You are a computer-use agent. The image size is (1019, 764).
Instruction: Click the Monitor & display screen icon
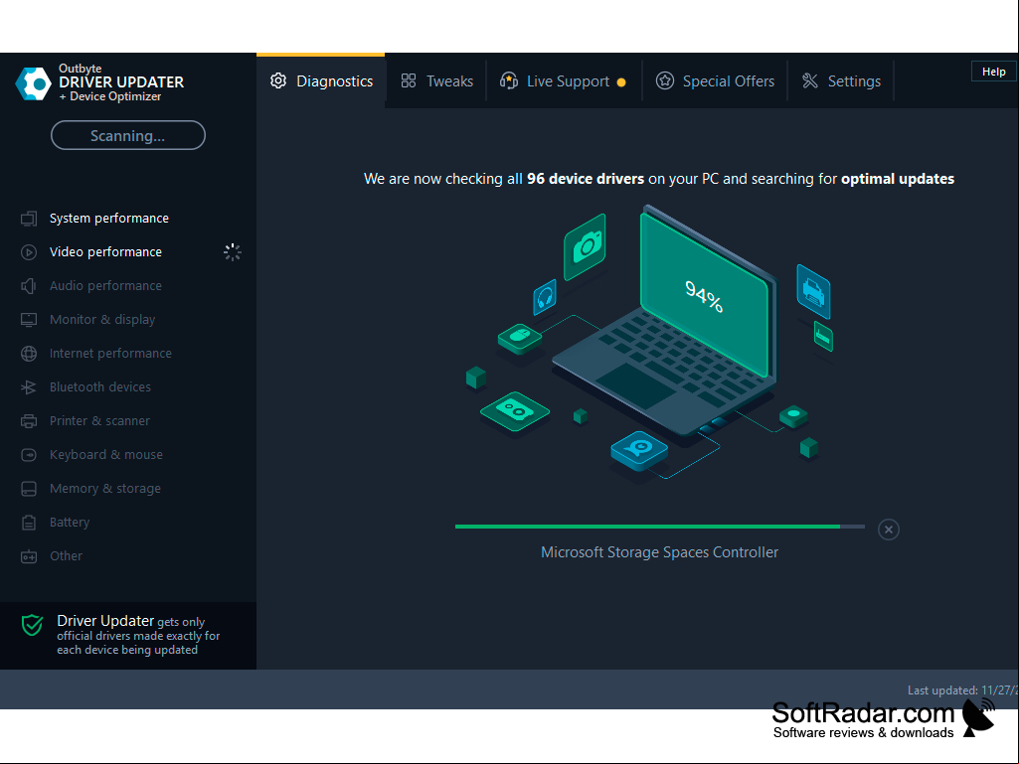coord(29,320)
